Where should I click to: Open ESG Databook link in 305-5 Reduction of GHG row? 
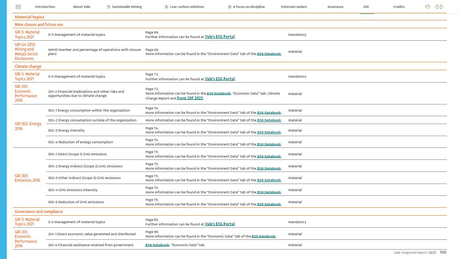[269, 204]
